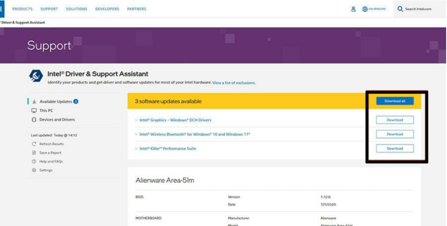
Task: Click the Refresh Results circular arrow icon
Action: (x=34, y=144)
